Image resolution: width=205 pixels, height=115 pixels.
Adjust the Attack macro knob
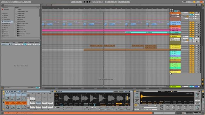tap(7, 98)
